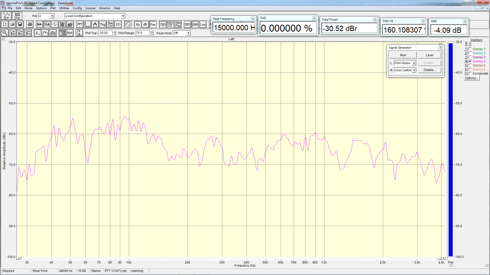Toggle the SNR utility icon

pyautogui.click(x=195, y=24)
